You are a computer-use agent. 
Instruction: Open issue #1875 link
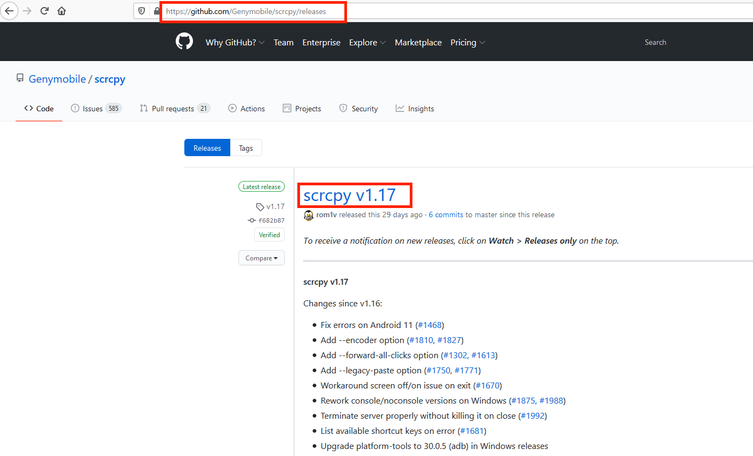pyautogui.click(x=523, y=401)
